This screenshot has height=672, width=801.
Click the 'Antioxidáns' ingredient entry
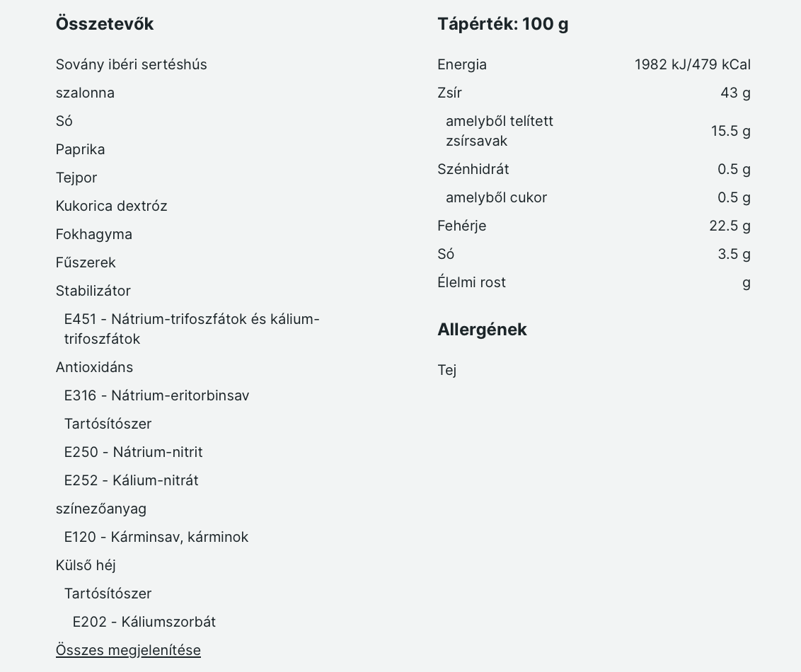[x=95, y=367]
